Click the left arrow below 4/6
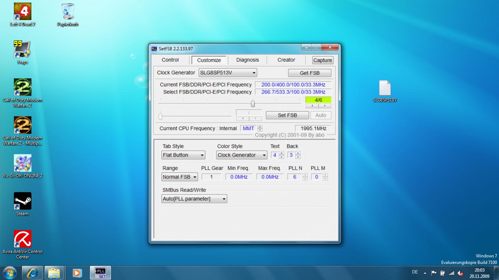Viewport: 499px width, 280px height. (x=312, y=106)
